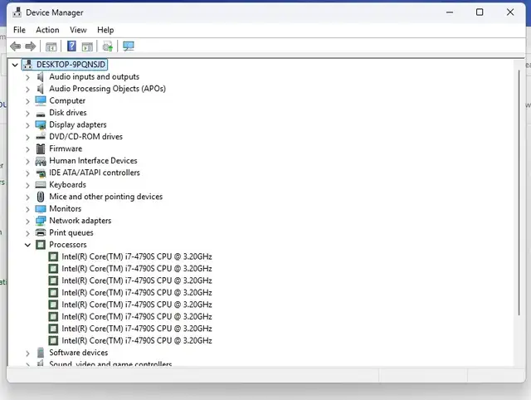This screenshot has width=531, height=400.
Task: Maximize the Device Manager window
Action: click(x=480, y=12)
